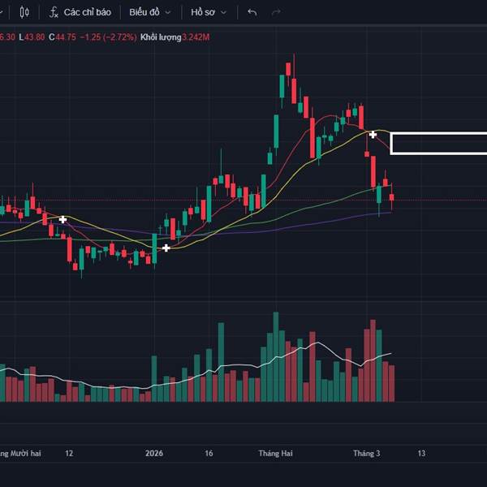Click the 13 date label on time axis
Viewport: 487px width, 487px height.
pyautogui.click(x=421, y=454)
